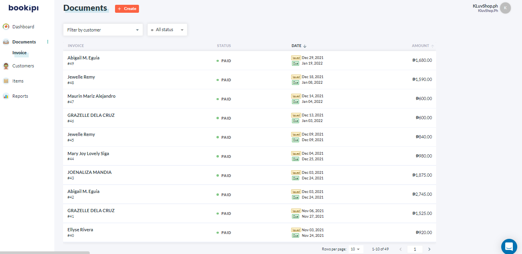
Task: Sort by the INVOICE column header
Action: pos(76,46)
